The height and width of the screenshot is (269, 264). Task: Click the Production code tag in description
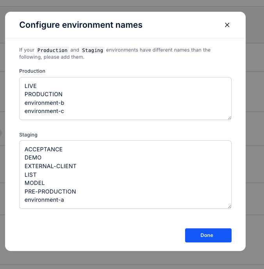(x=52, y=50)
